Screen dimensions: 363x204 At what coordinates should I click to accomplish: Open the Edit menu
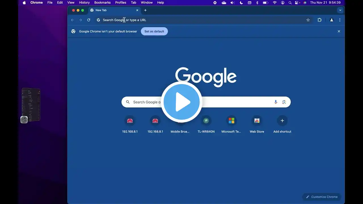(60, 3)
